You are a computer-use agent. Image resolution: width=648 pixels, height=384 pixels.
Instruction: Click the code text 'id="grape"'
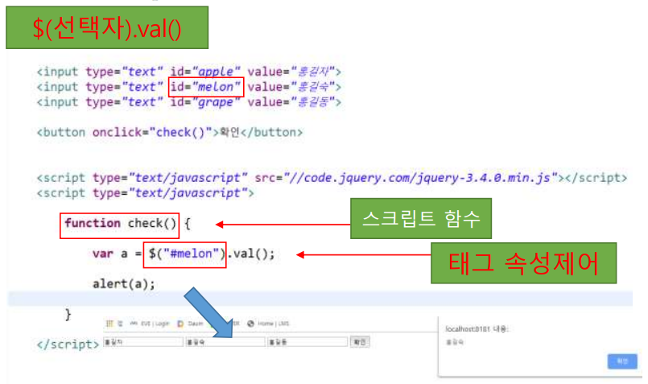coord(205,102)
